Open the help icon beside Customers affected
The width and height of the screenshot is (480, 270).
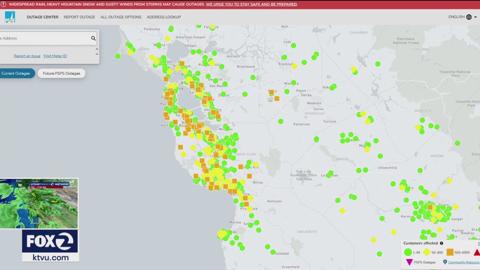(441, 243)
